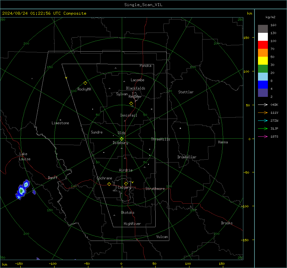The width and height of the screenshot is (287, 268).
Task: Click the Strathmore label
Action: pos(155,189)
